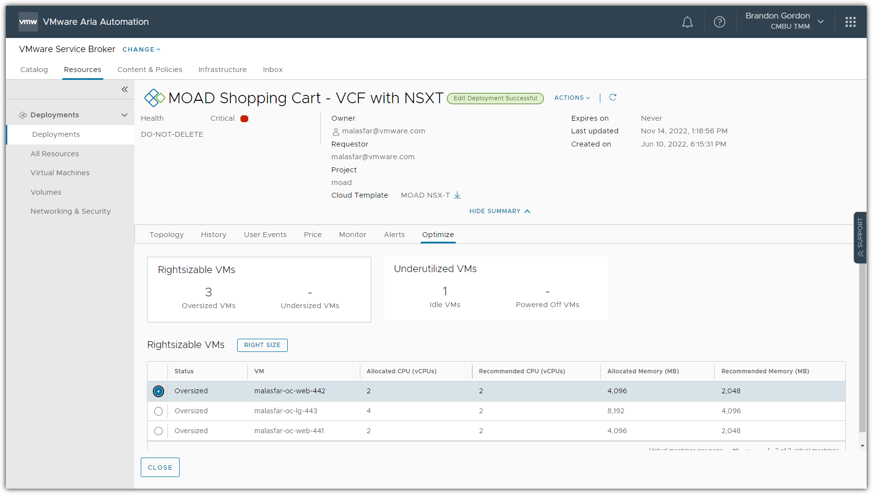Open the ACTIONS dropdown menu
This screenshot has width=873, height=495.
click(x=572, y=98)
